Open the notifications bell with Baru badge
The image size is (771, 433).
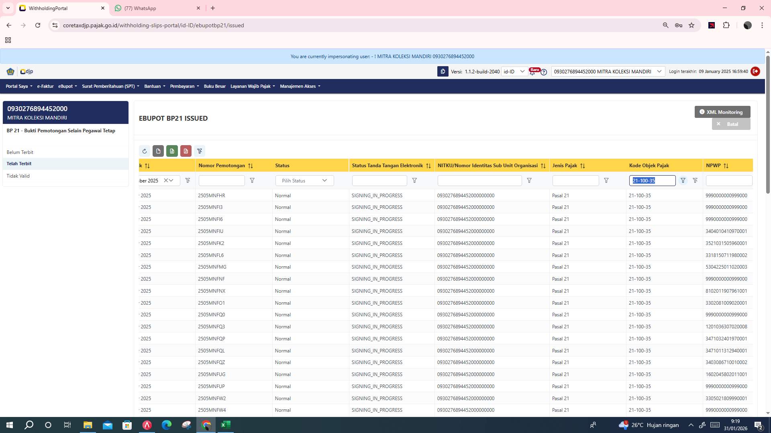click(x=533, y=71)
